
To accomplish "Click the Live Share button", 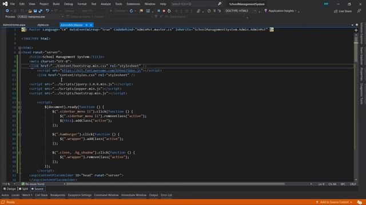I will 343,11.
